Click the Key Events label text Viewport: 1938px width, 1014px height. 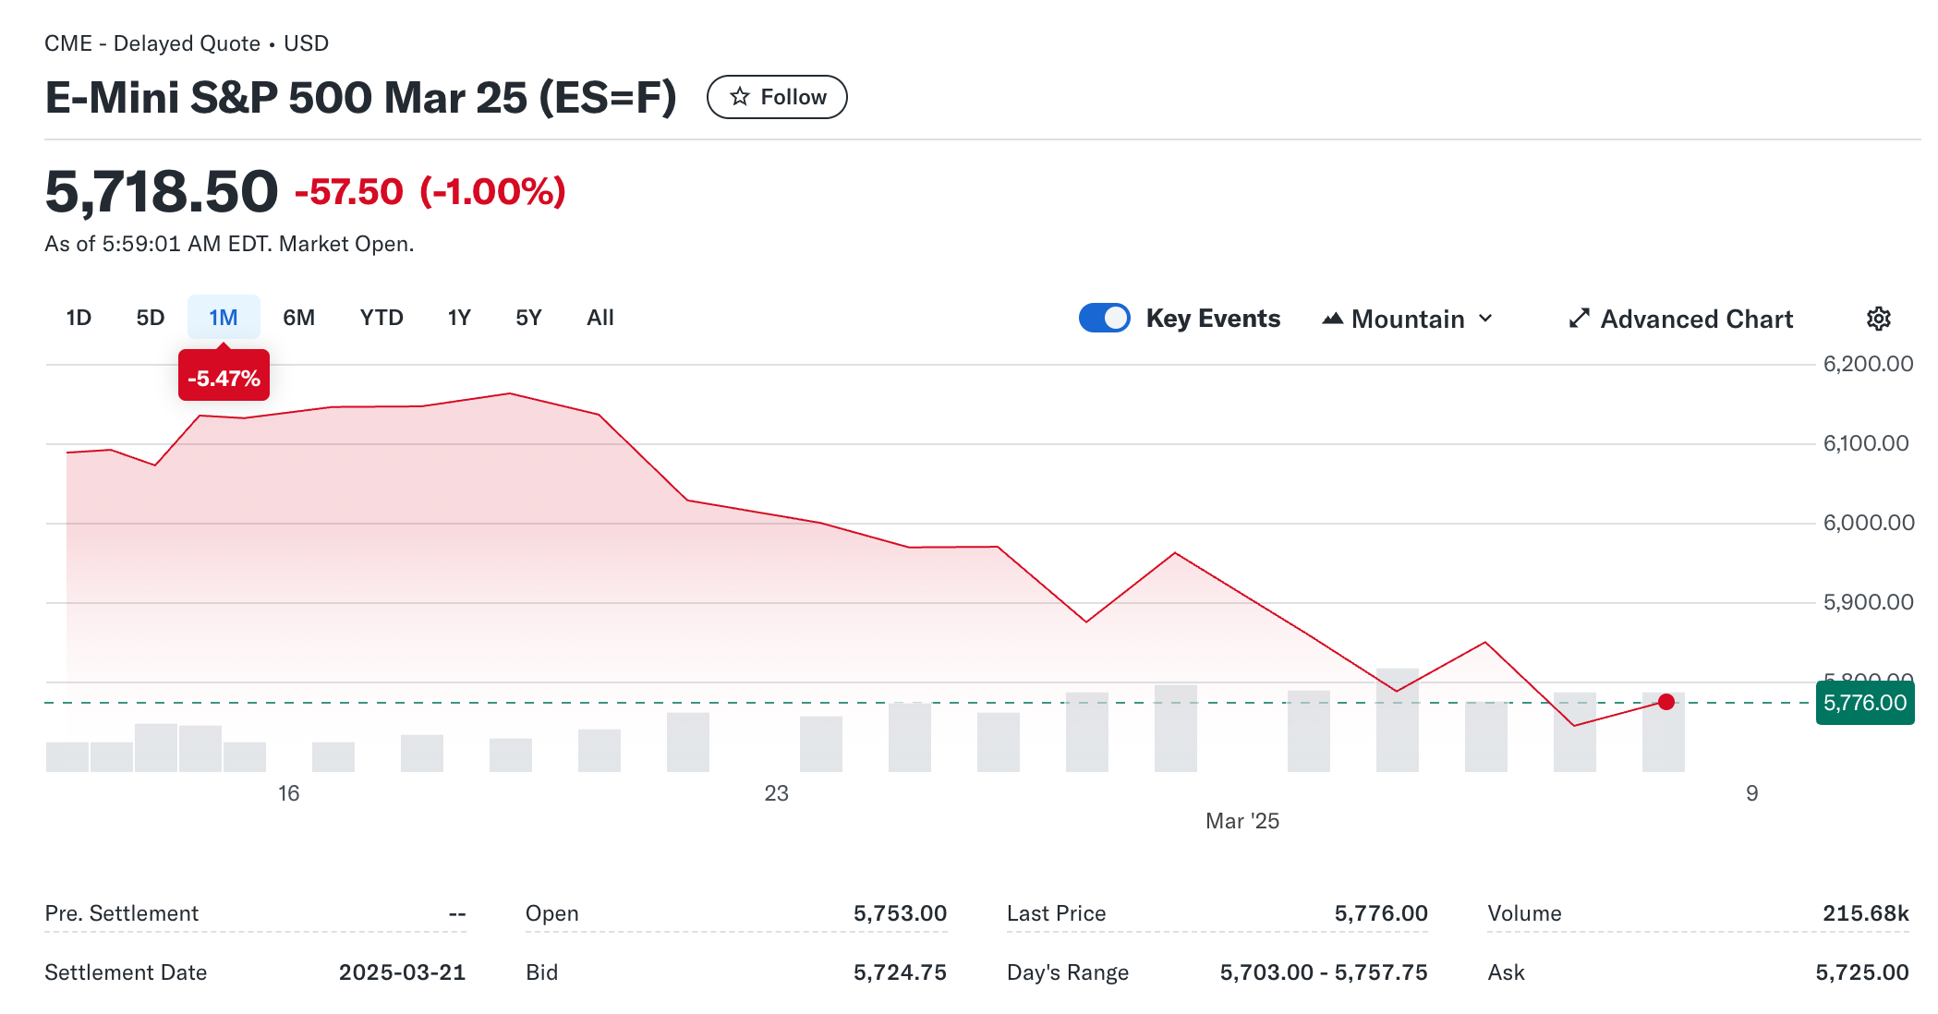point(1213,319)
